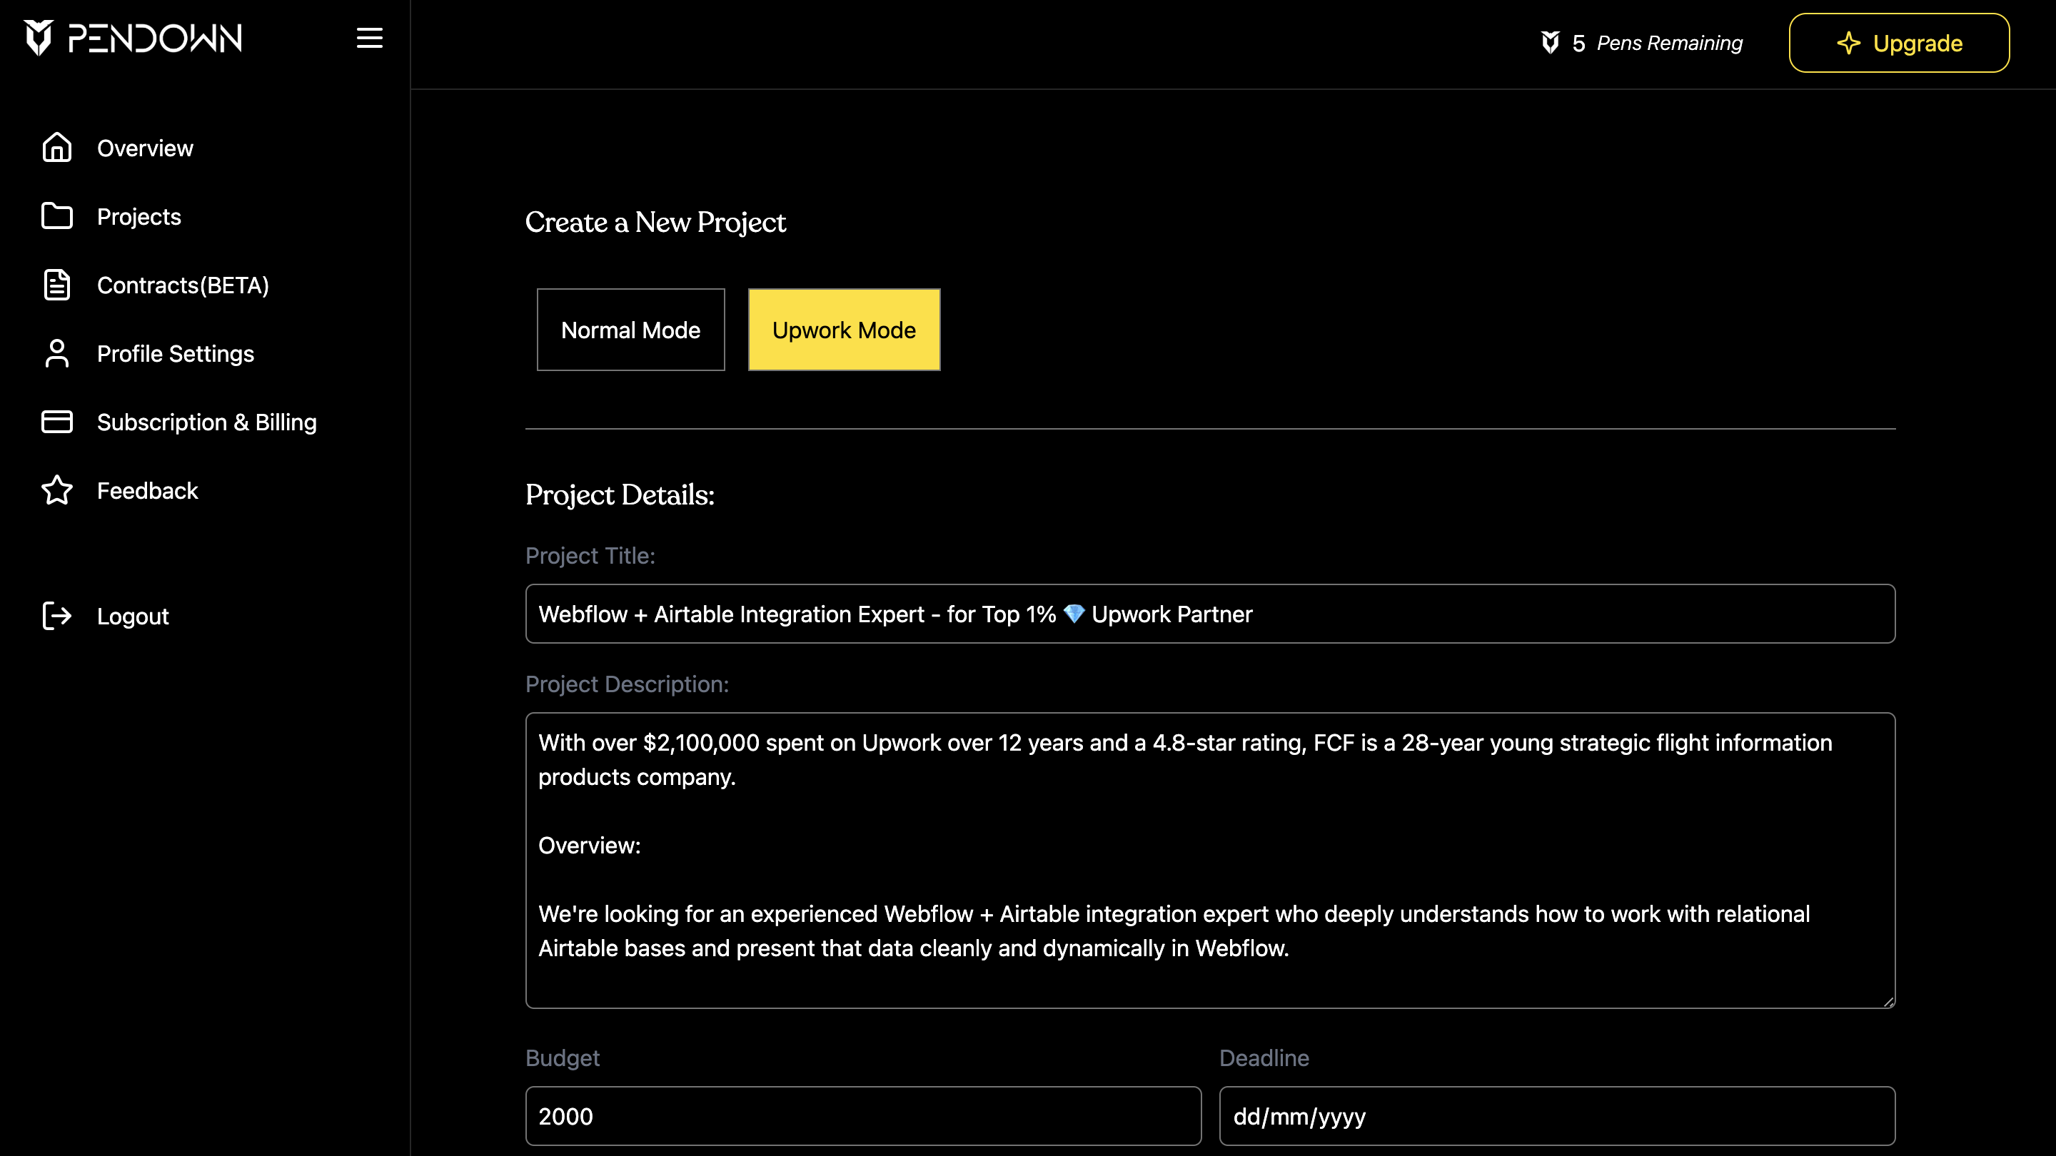Click the Upgrade button

coord(1899,43)
